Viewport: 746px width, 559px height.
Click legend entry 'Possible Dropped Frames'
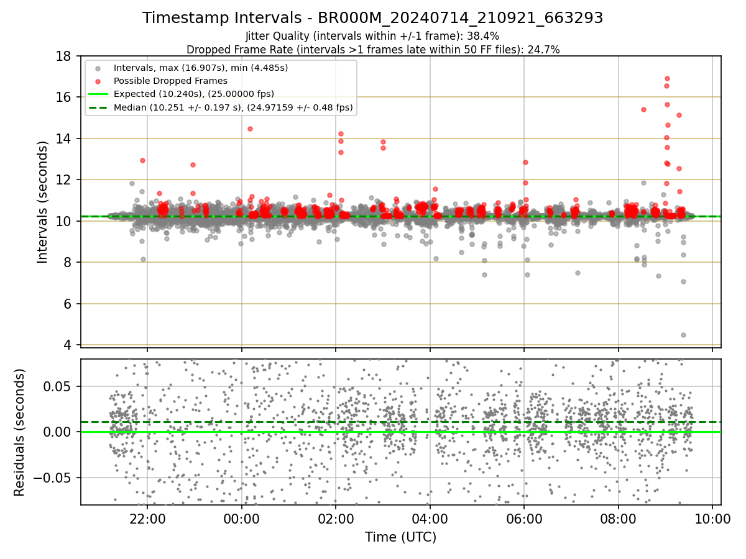pos(170,81)
